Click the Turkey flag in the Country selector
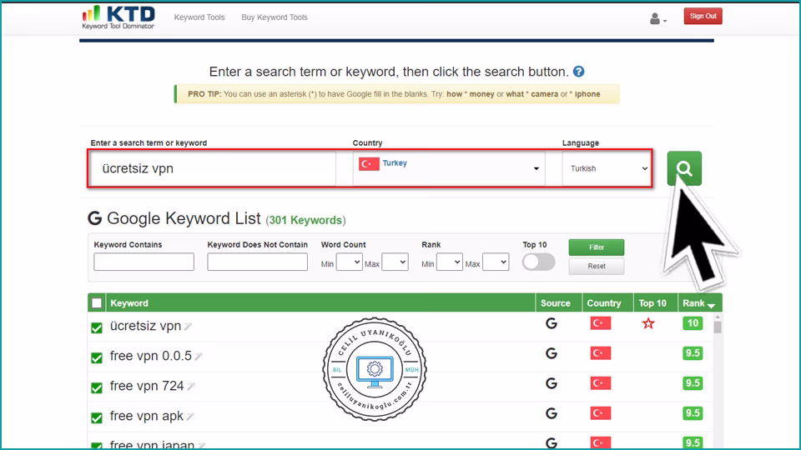Screen dimensions: 801x450 [369, 164]
